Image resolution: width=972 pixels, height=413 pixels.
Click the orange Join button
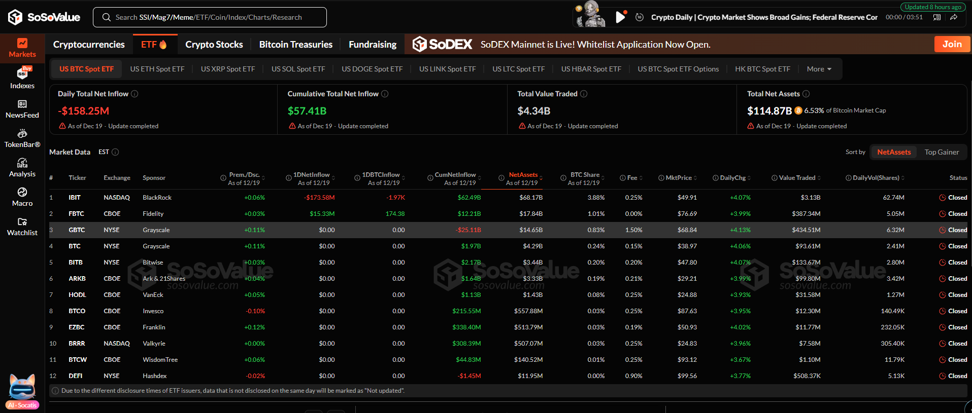[952, 44]
